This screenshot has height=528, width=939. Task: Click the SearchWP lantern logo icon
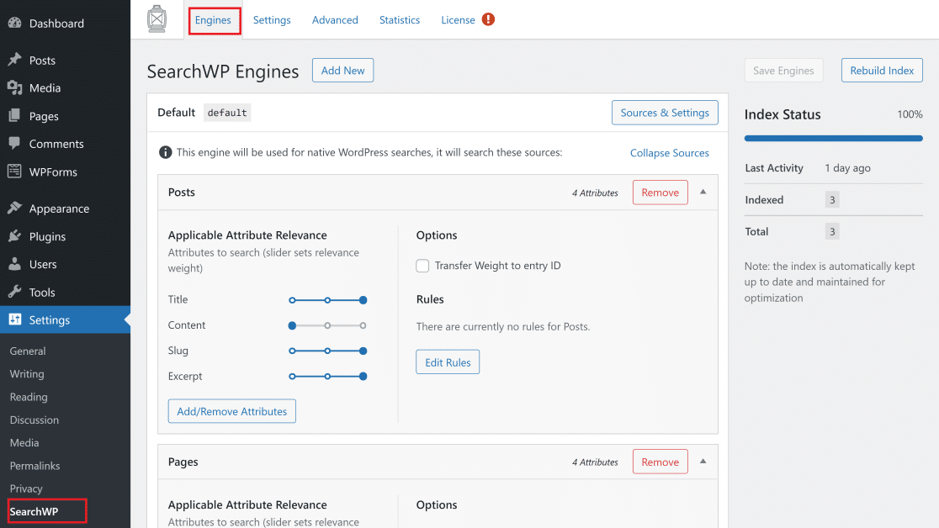coord(156,19)
